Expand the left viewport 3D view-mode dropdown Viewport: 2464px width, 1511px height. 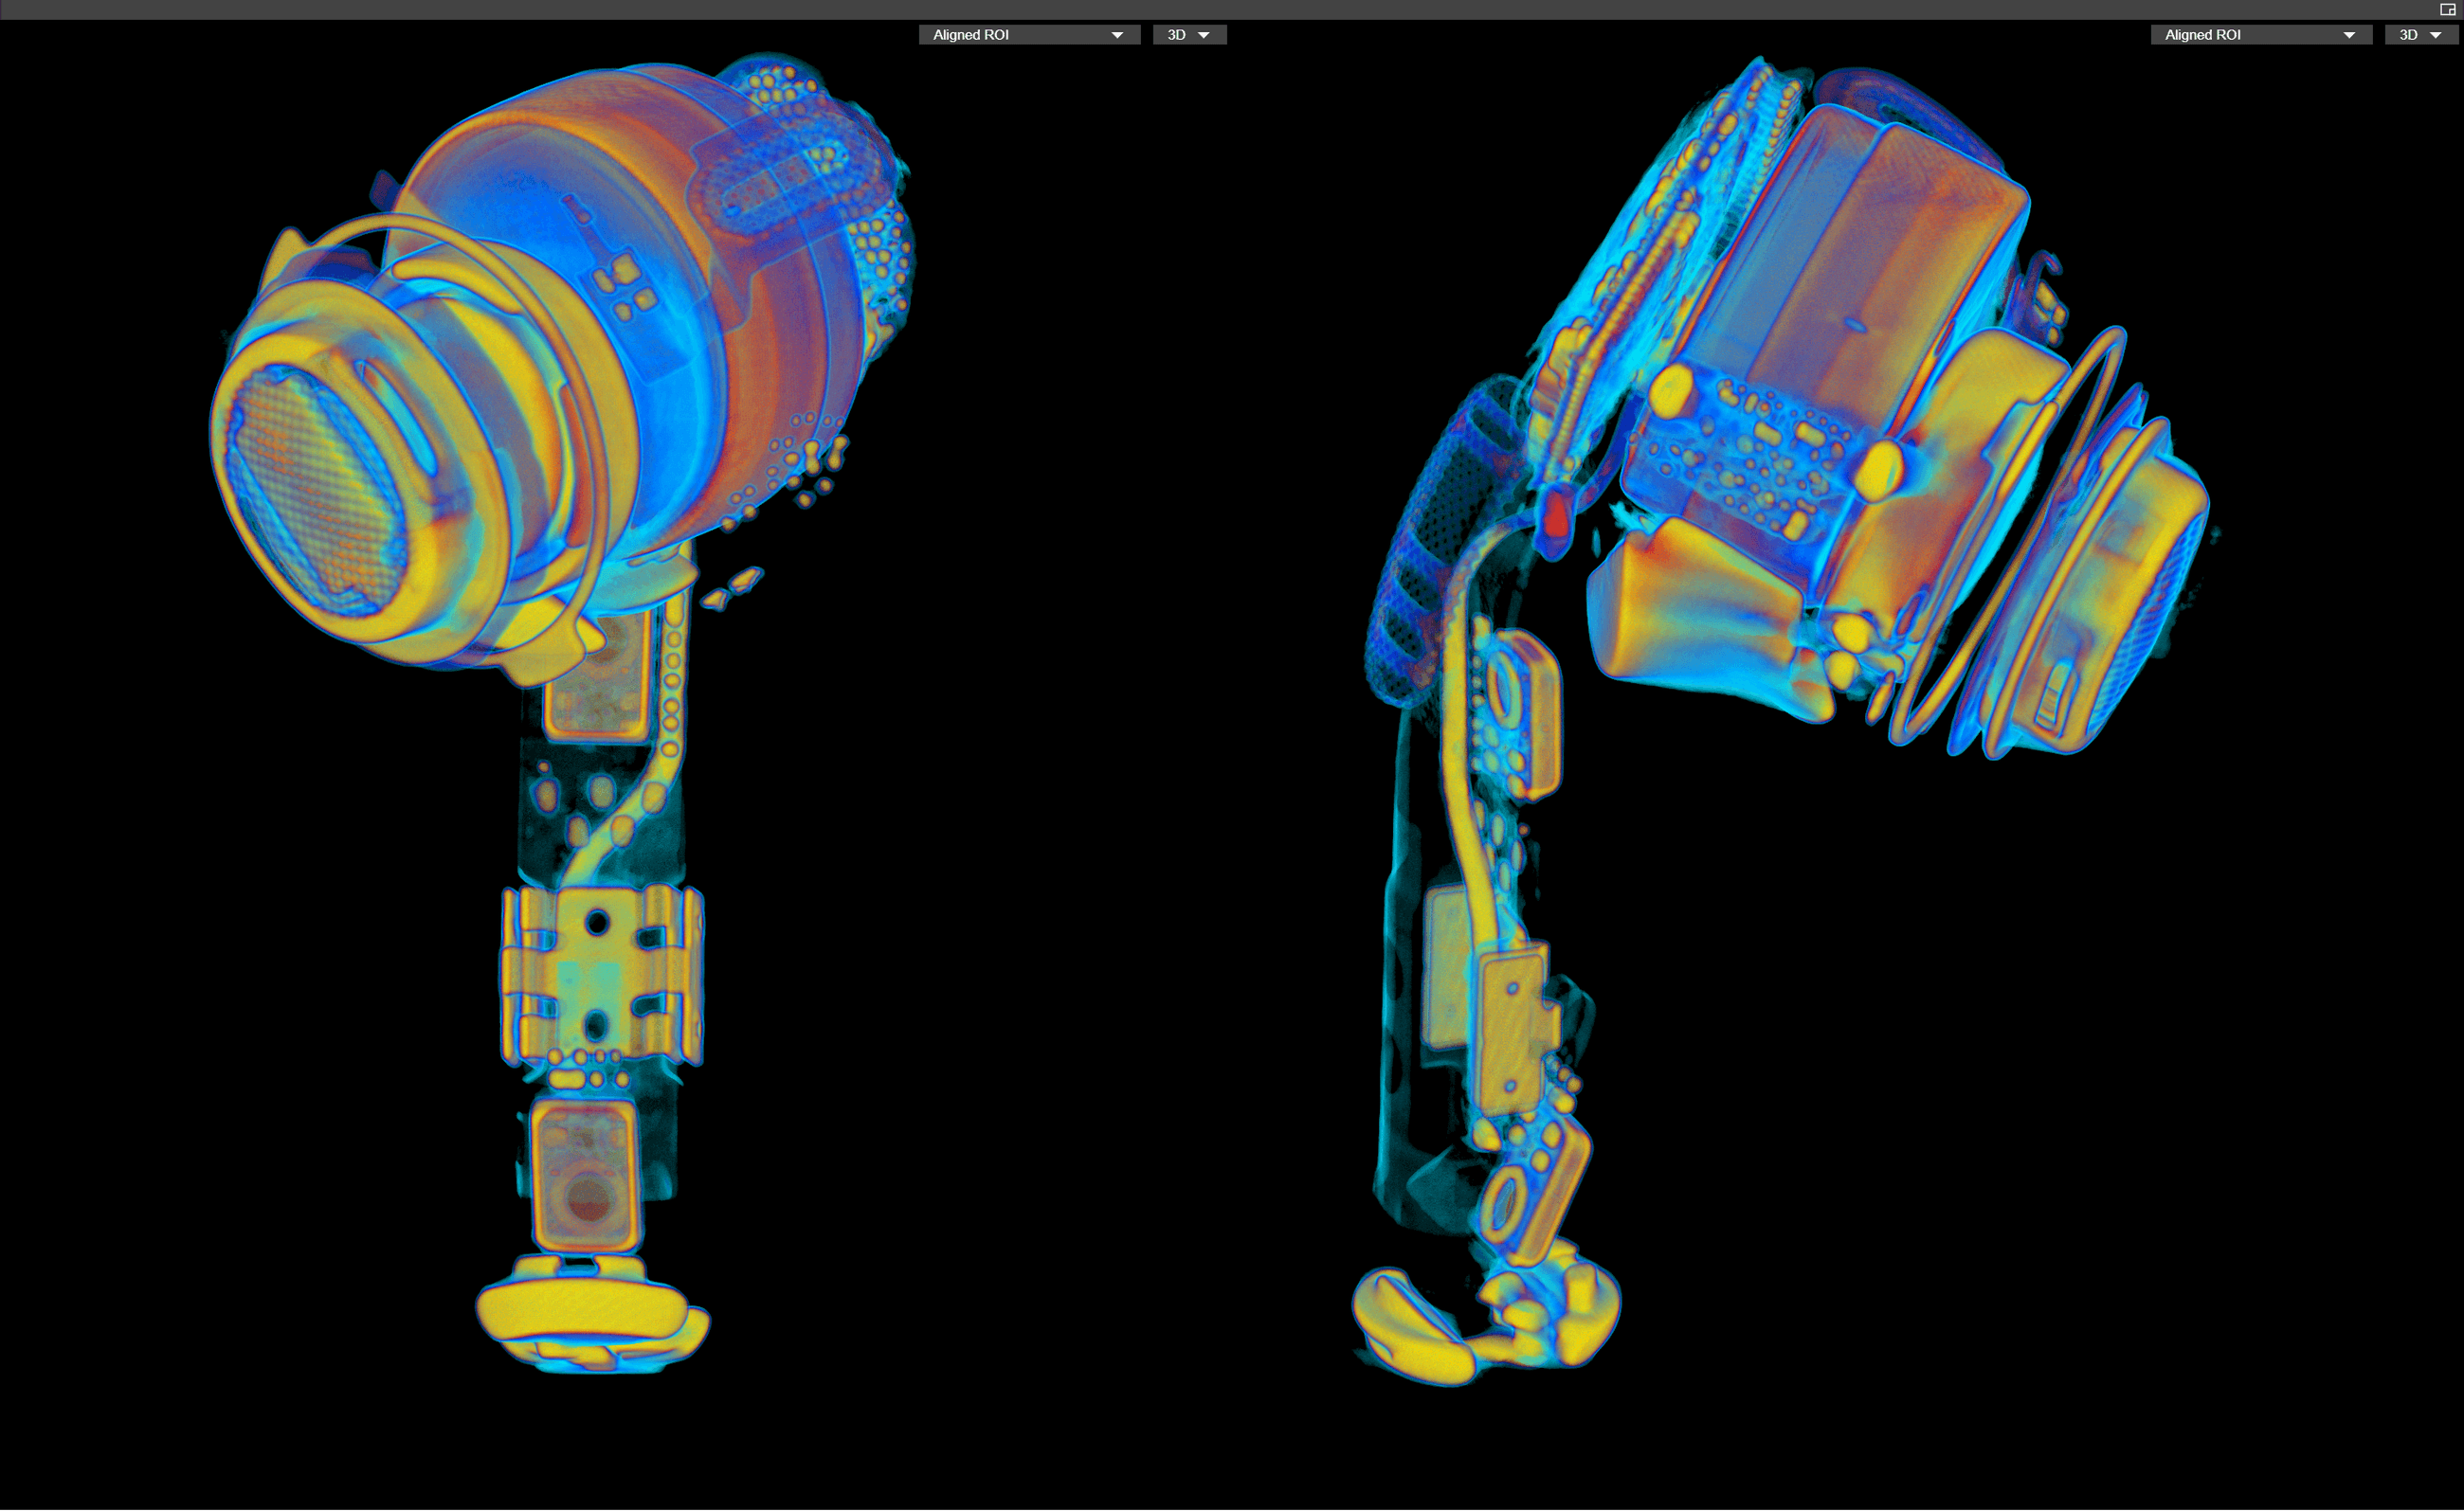coord(1188,35)
